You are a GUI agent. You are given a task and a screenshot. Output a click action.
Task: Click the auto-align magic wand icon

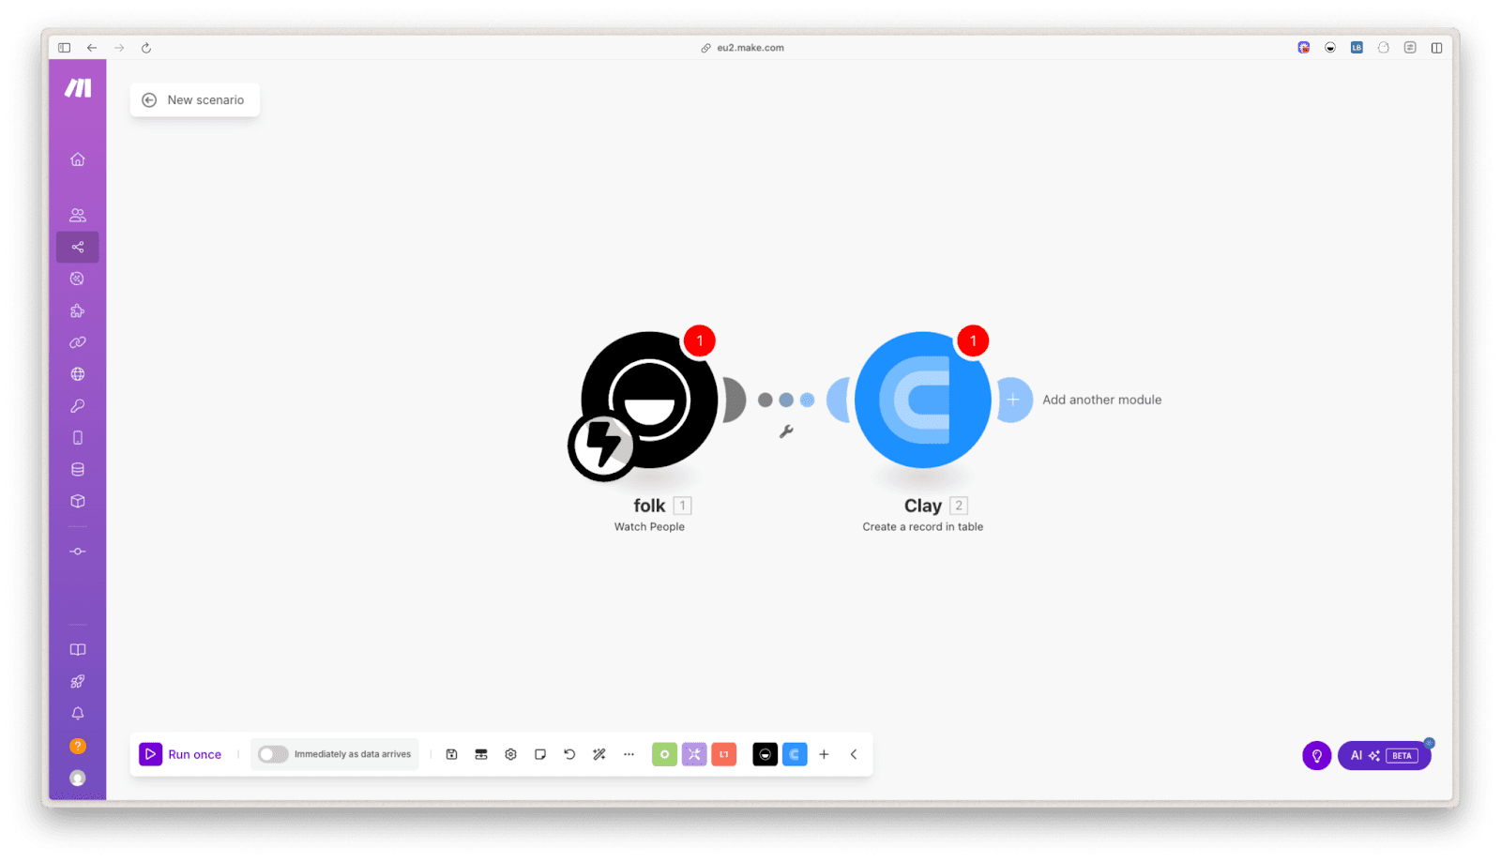click(x=599, y=754)
